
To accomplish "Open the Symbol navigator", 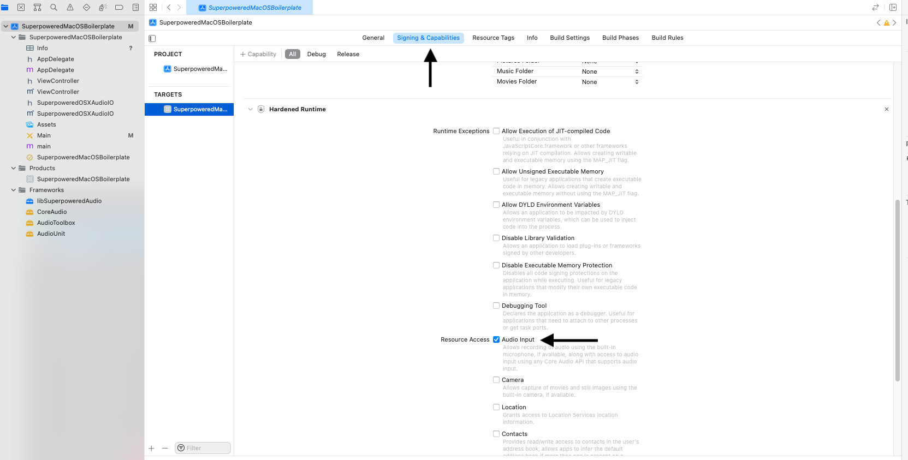I will (x=37, y=8).
